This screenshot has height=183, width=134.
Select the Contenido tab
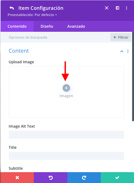17,26
